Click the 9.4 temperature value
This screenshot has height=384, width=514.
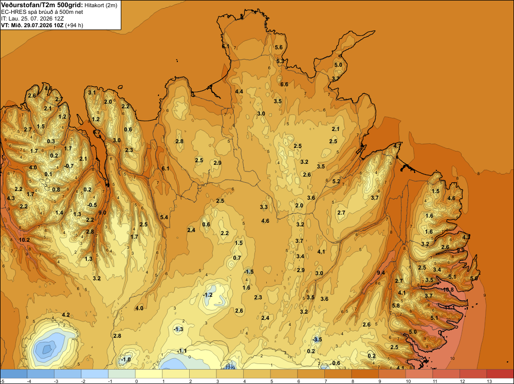pos(381,273)
